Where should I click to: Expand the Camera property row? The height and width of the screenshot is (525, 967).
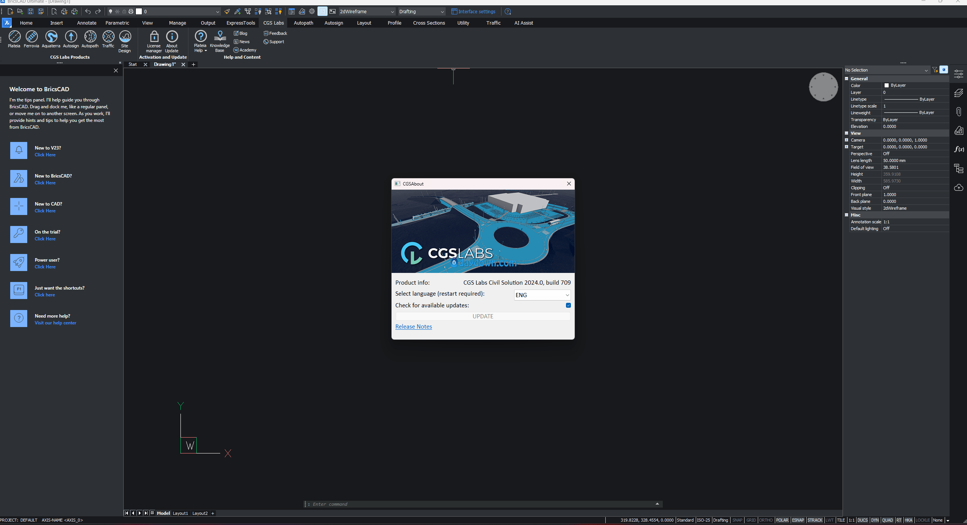coord(847,140)
